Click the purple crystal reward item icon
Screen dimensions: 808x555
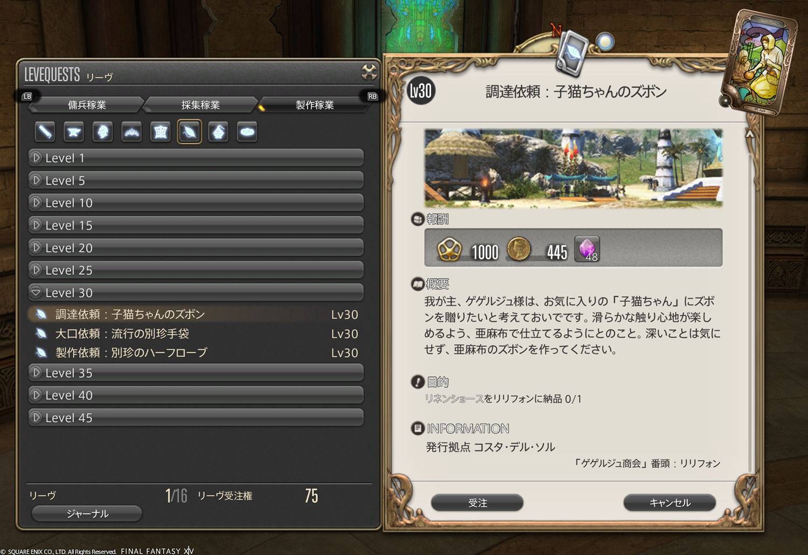pos(587,249)
